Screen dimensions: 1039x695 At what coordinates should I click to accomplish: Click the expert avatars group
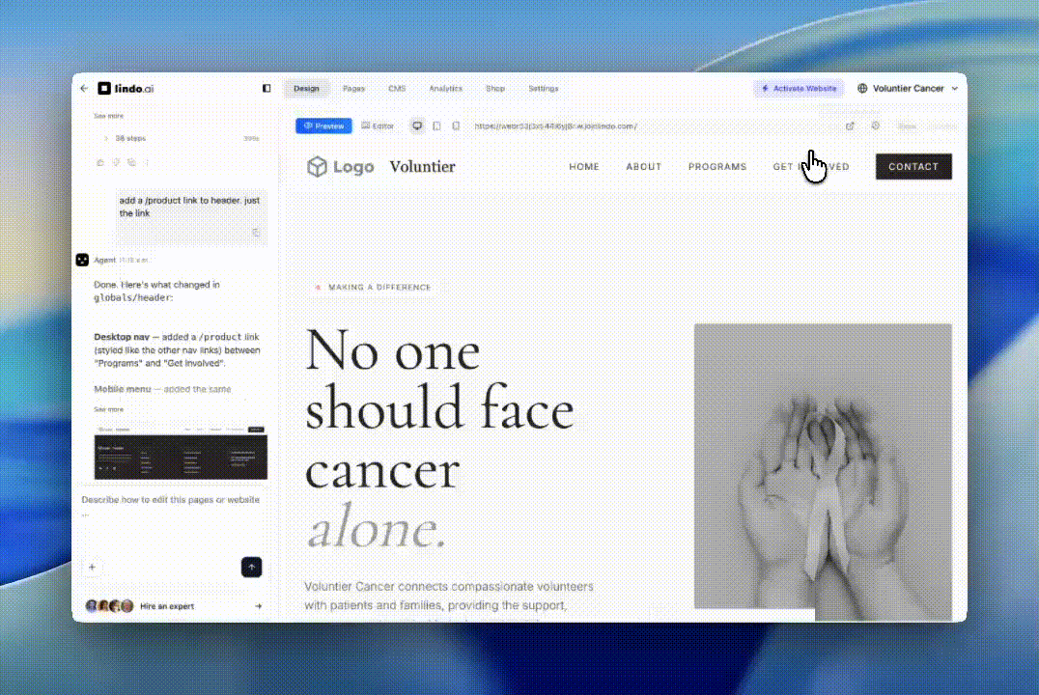pyautogui.click(x=109, y=605)
